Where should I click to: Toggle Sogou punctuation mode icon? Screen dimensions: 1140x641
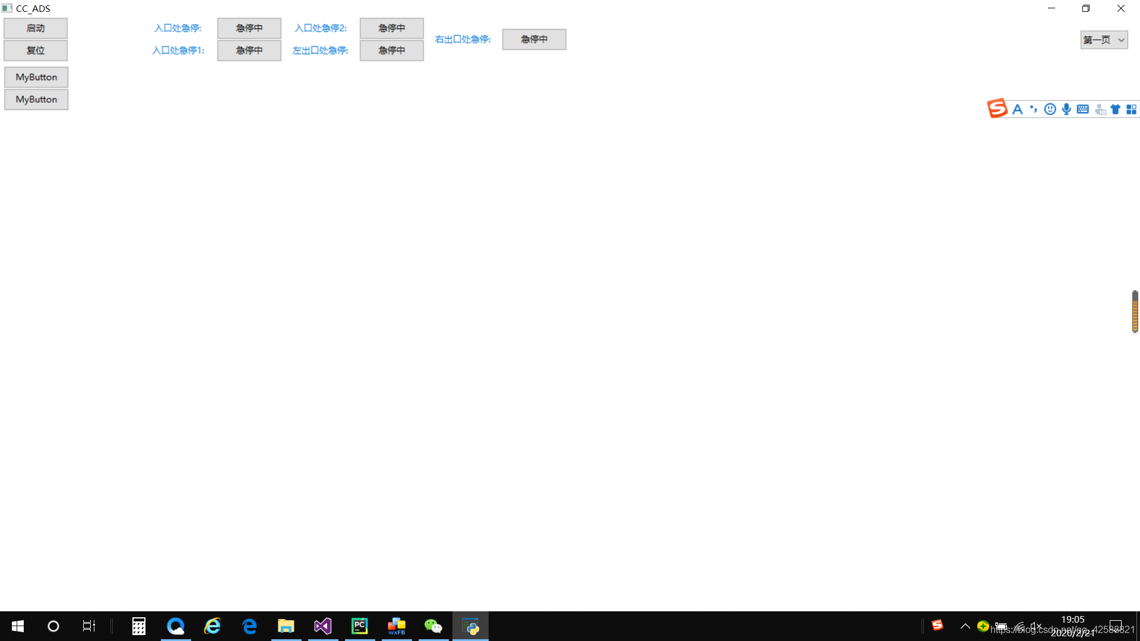(x=1034, y=109)
